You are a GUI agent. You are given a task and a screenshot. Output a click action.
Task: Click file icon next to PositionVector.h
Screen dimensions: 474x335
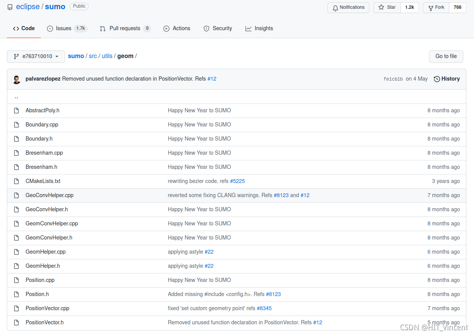16,322
